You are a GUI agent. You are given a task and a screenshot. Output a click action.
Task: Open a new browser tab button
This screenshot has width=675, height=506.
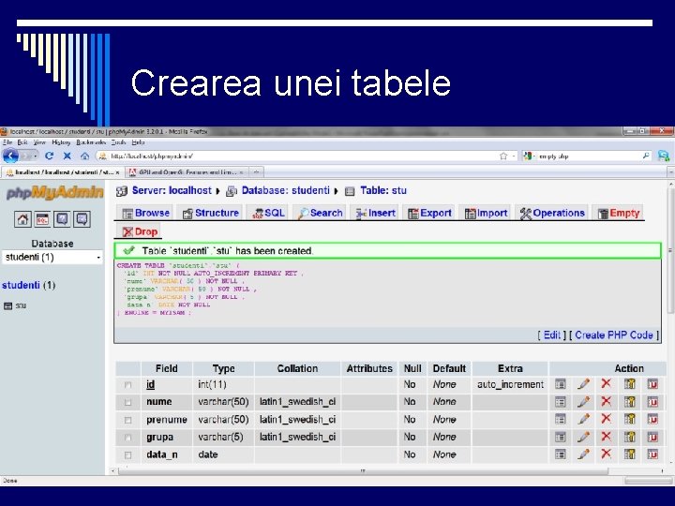click(256, 172)
